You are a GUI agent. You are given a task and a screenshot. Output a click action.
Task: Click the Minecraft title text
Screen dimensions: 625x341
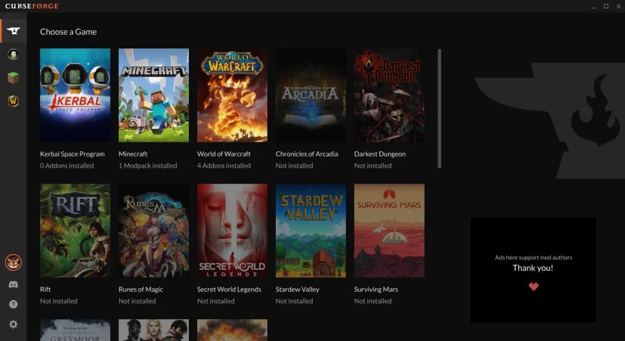tap(133, 154)
